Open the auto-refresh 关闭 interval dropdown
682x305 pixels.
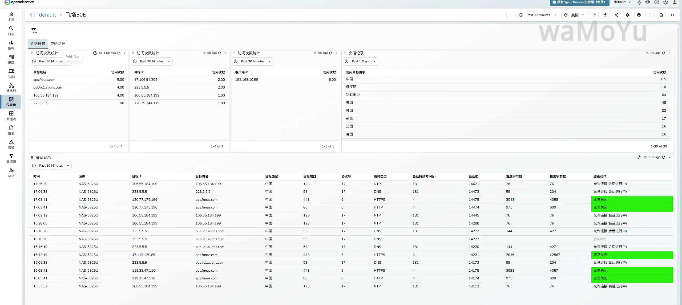[574, 15]
